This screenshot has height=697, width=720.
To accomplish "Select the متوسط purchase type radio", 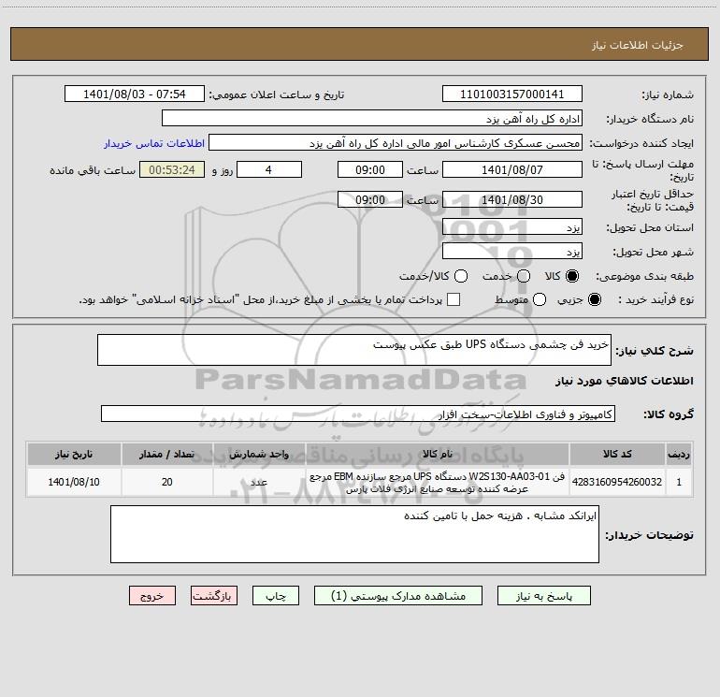I will click(x=540, y=299).
